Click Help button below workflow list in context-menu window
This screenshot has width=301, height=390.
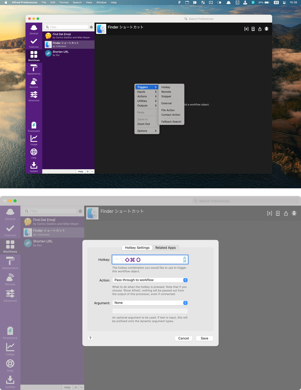(81, 172)
